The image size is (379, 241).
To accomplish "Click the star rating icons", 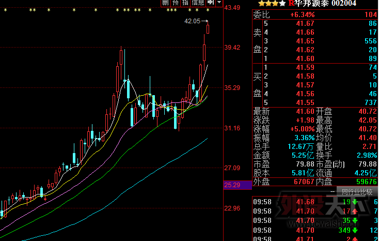I will click(x=269, y=4).
